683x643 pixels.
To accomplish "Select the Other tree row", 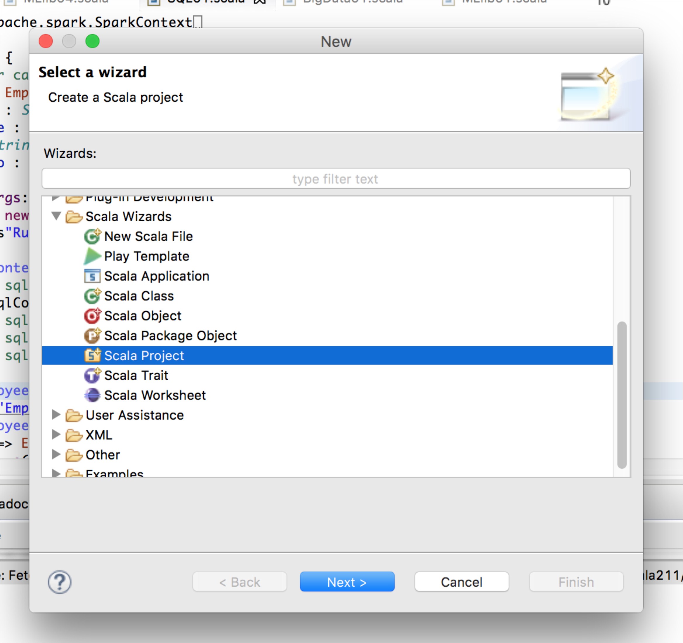I will click(x=327, y=455).
